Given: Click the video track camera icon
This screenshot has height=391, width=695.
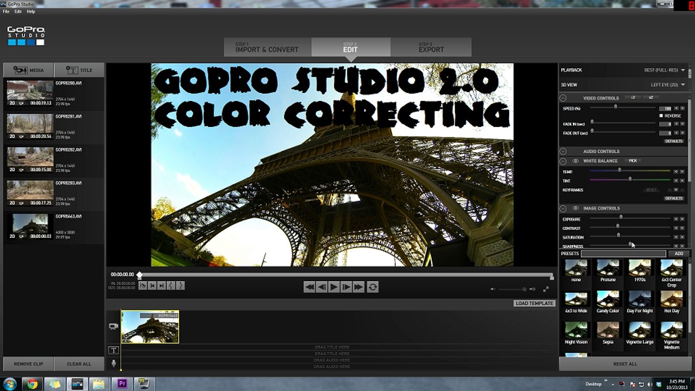Looking at the screenshot, I should (113, 326).
